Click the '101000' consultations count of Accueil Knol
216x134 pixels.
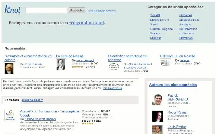[105, 111]
